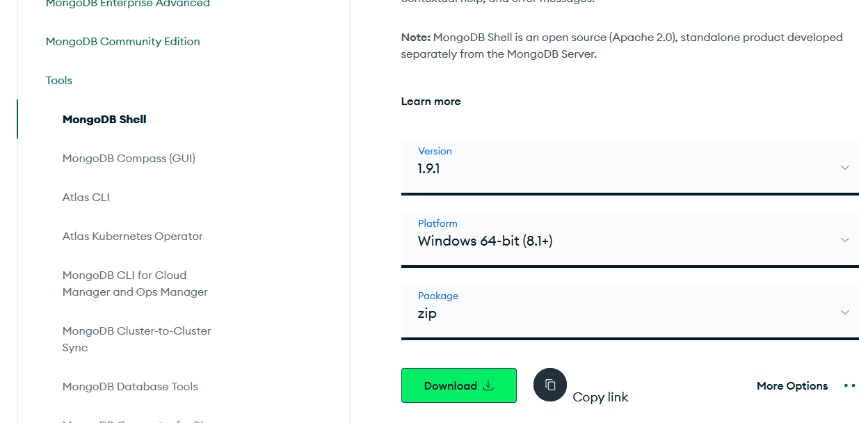The image size is (859, 423).
Task: Click the Learn more link
Action: pyautogui.click(x=431, y=102)
